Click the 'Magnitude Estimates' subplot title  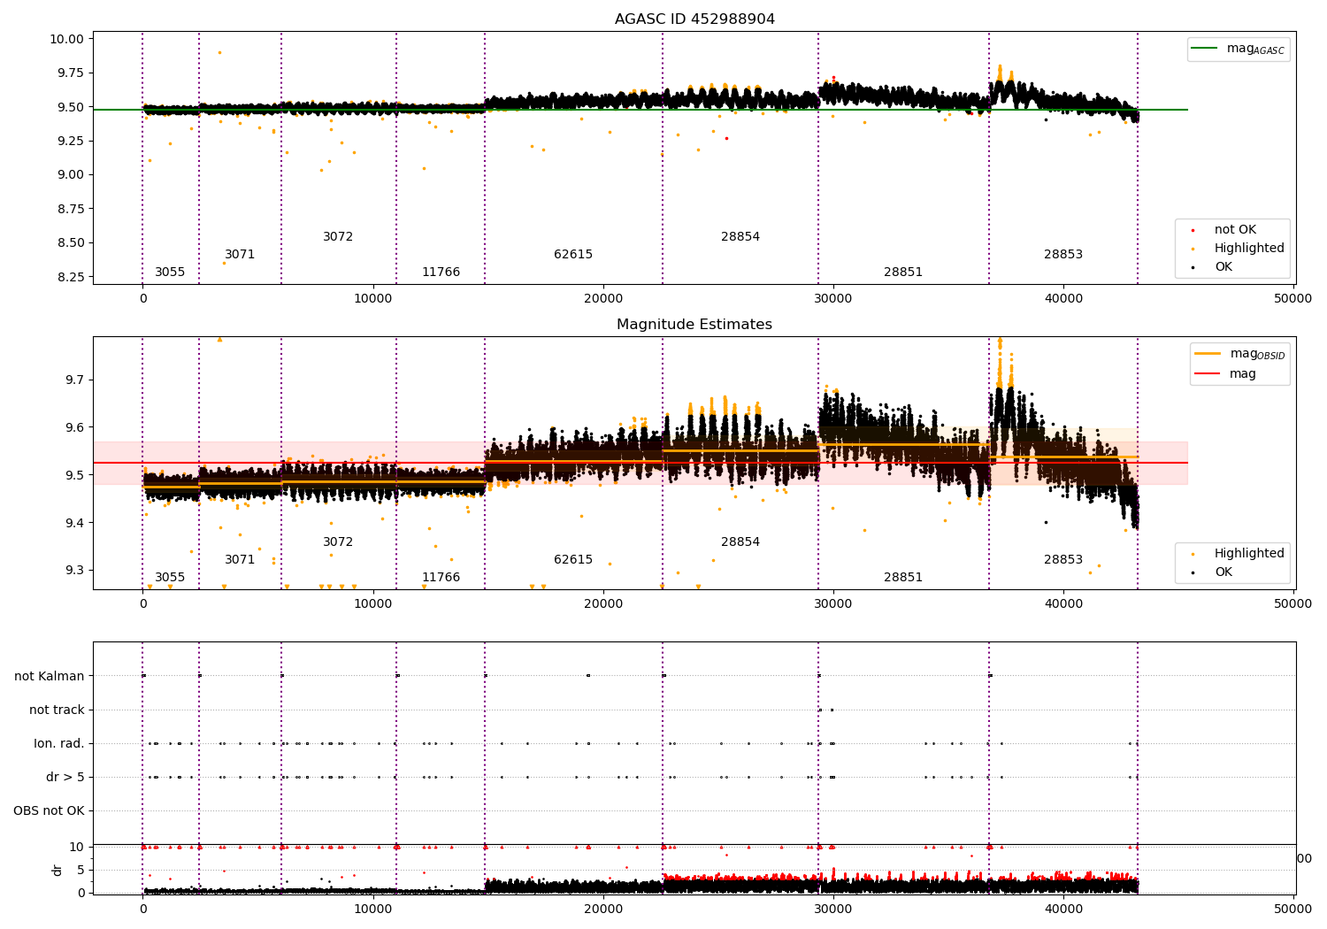click(694, 325)
